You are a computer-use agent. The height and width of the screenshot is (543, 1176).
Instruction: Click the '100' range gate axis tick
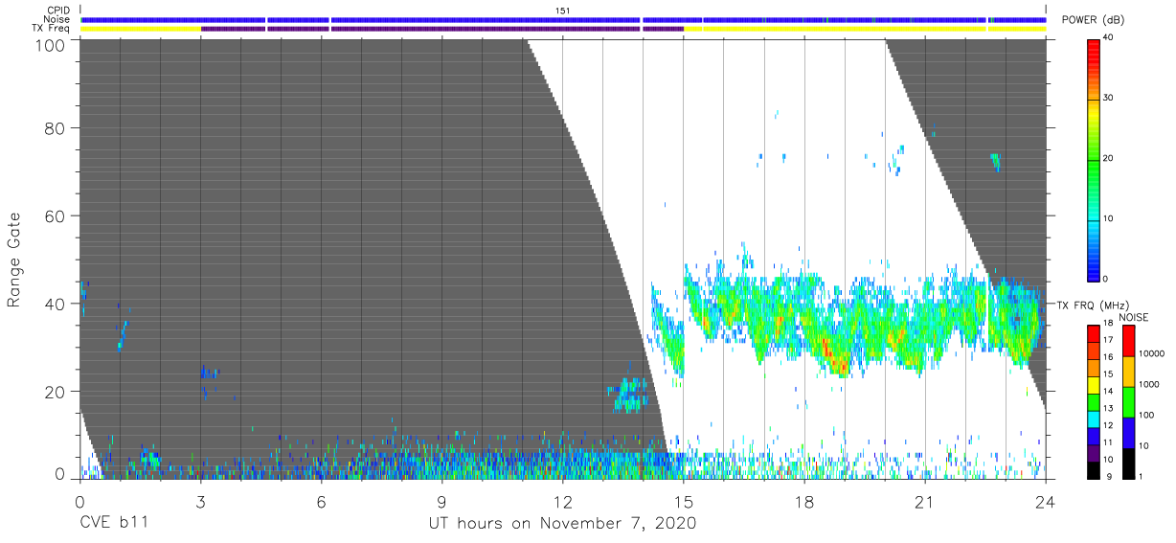click(x=50, y=44)
